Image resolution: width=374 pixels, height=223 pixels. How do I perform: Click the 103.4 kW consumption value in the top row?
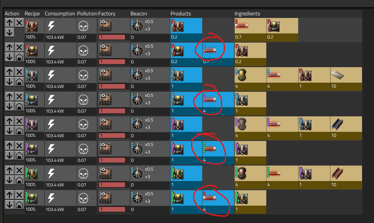pos(55,37)
